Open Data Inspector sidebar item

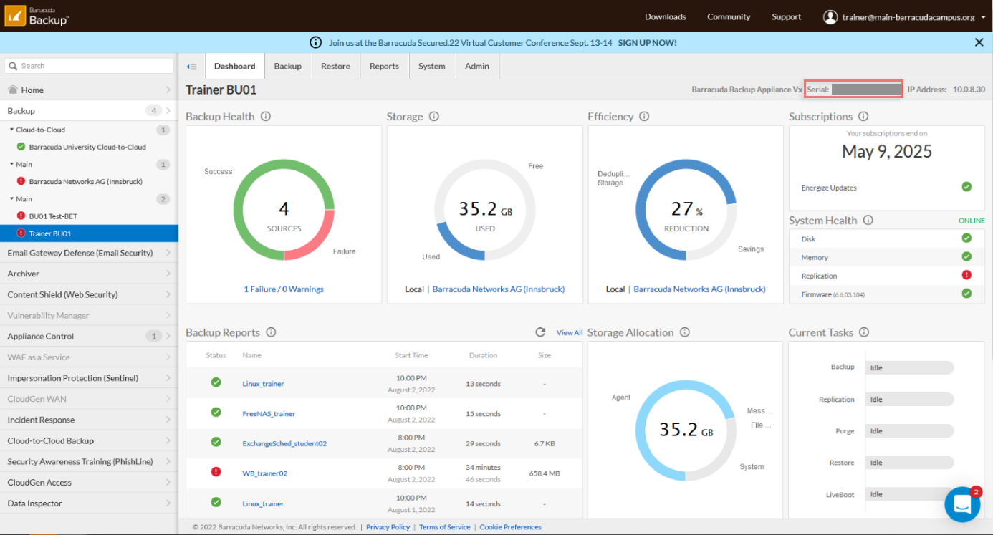click(x=89, y=503)
